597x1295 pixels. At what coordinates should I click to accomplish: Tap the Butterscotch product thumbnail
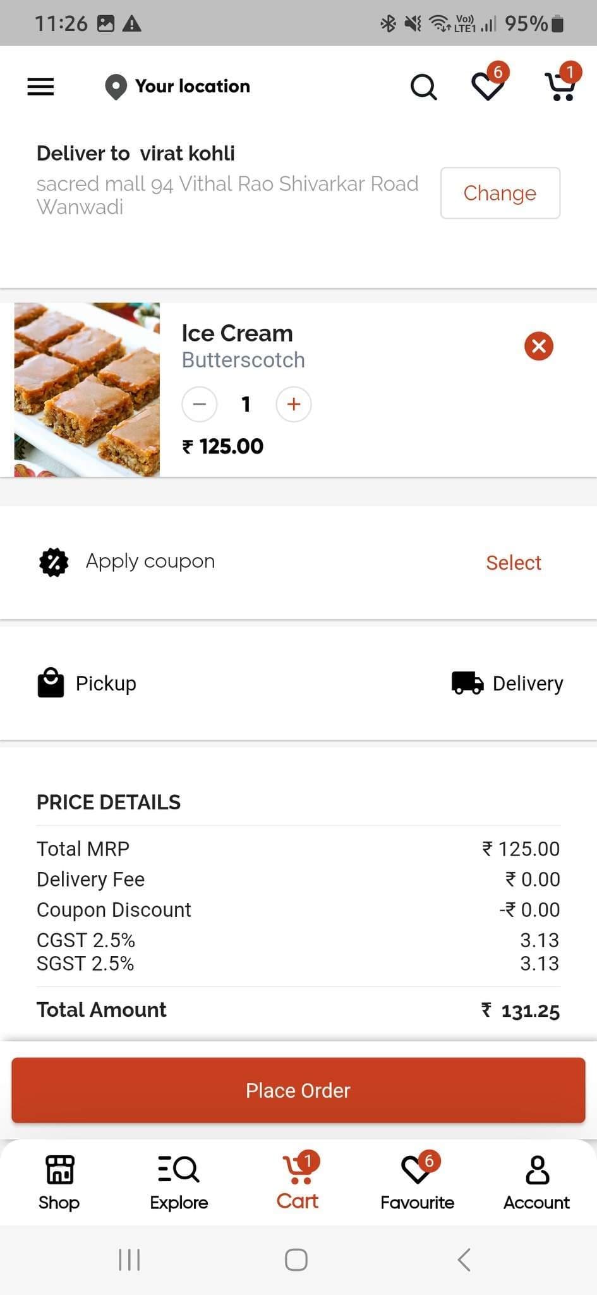pos(87,390)
